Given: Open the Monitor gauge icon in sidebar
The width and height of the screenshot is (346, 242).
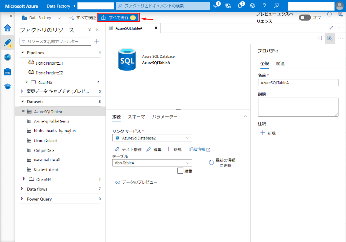Looking at the screenshot, I should (8, 57).
